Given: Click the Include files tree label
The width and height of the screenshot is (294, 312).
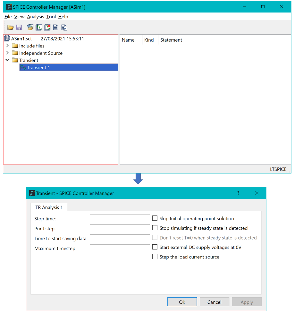Looking at the screenshot, I should coord(32,46).
